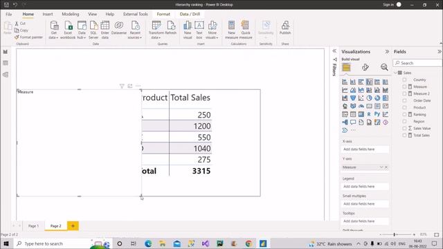Add a new report page

tap(73, 226)
